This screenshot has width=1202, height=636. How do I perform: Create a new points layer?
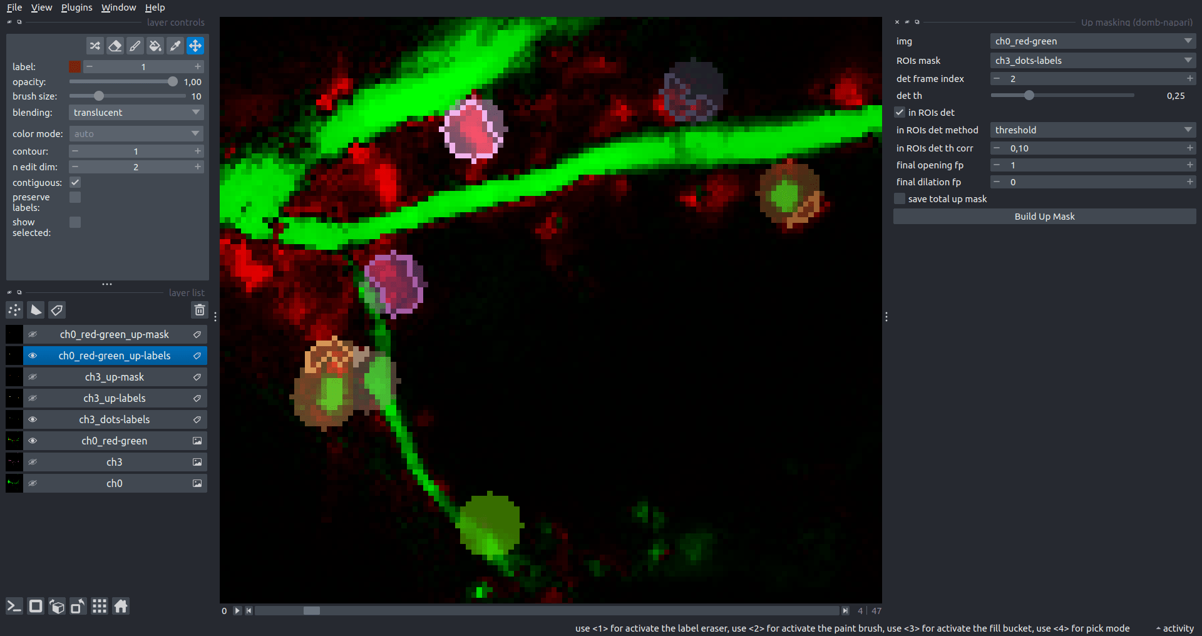[x=14, y=310]
